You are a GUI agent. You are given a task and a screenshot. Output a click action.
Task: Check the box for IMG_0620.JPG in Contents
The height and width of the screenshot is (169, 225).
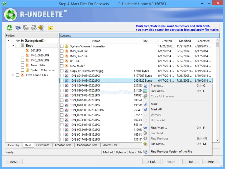[62, 51]
